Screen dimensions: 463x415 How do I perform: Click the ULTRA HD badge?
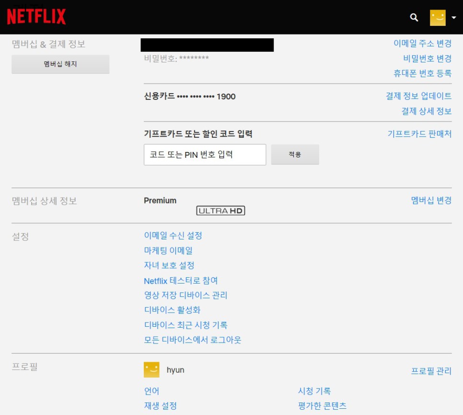[x=220, y=211]
